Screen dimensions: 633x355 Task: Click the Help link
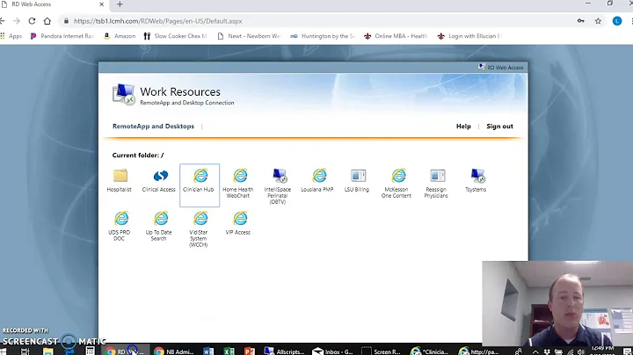click(x=463, y=127)
